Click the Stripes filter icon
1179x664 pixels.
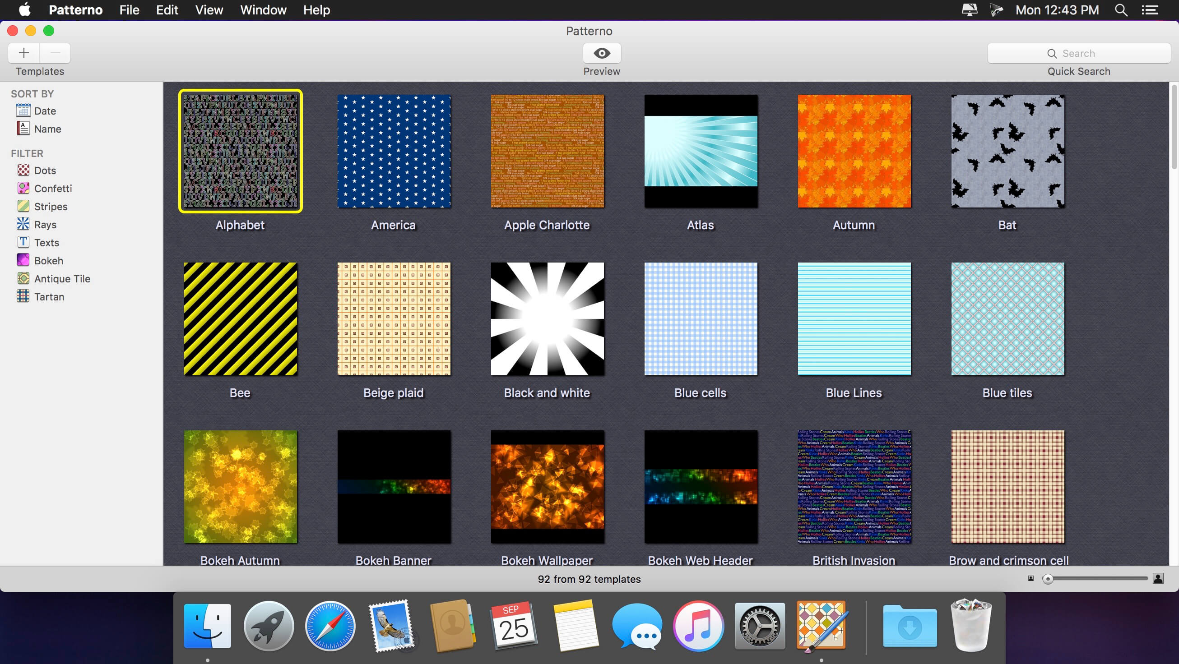click(x=23, y=205)
